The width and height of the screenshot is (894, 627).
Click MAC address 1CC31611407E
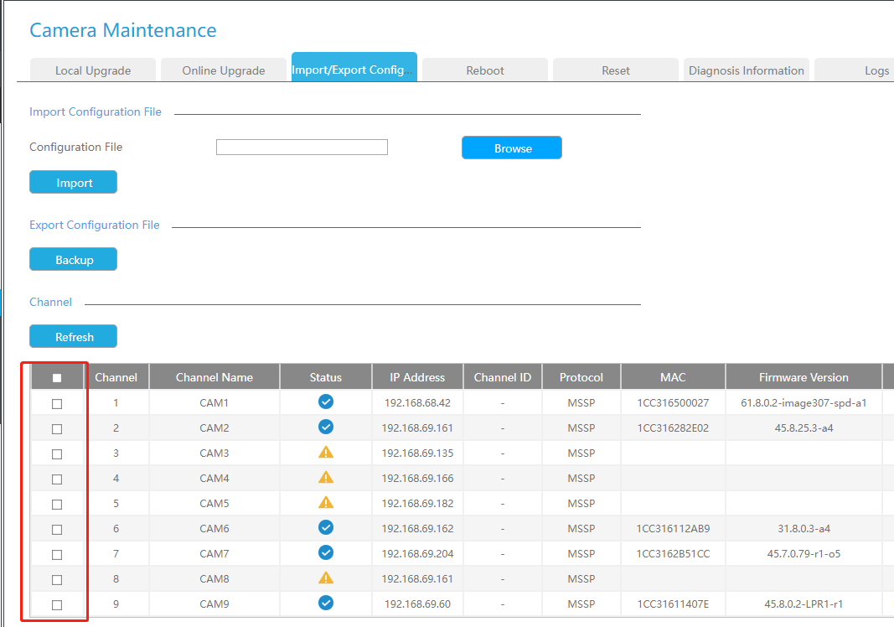[673, 604]
